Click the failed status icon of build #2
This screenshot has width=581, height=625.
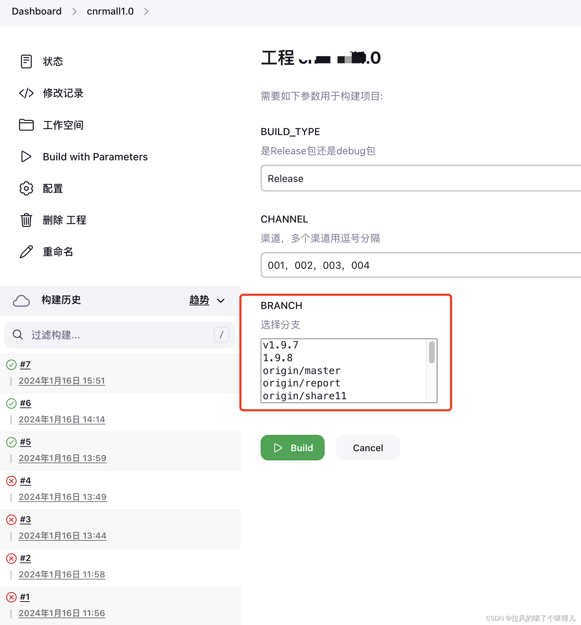pos(11,558)
